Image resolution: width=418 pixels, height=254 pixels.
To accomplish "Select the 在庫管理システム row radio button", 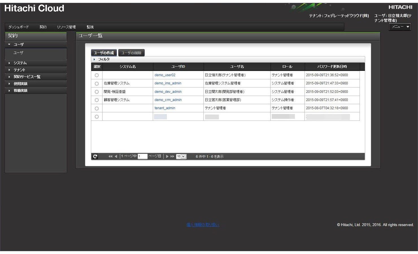I will click(97, 84).
